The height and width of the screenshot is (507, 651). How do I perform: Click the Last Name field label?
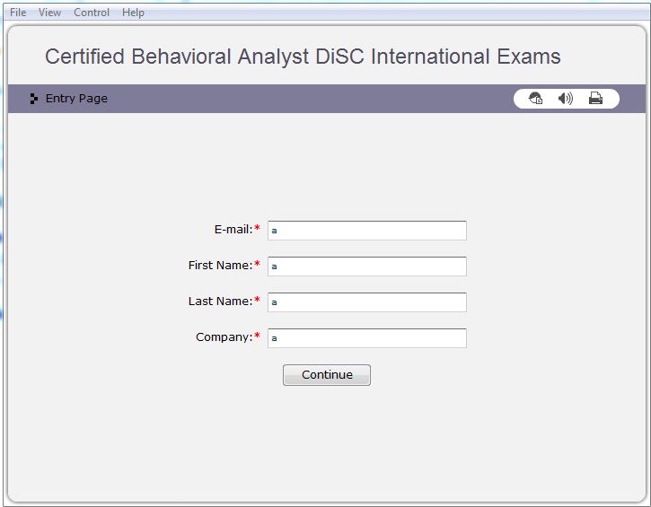[x=220, y=302]
